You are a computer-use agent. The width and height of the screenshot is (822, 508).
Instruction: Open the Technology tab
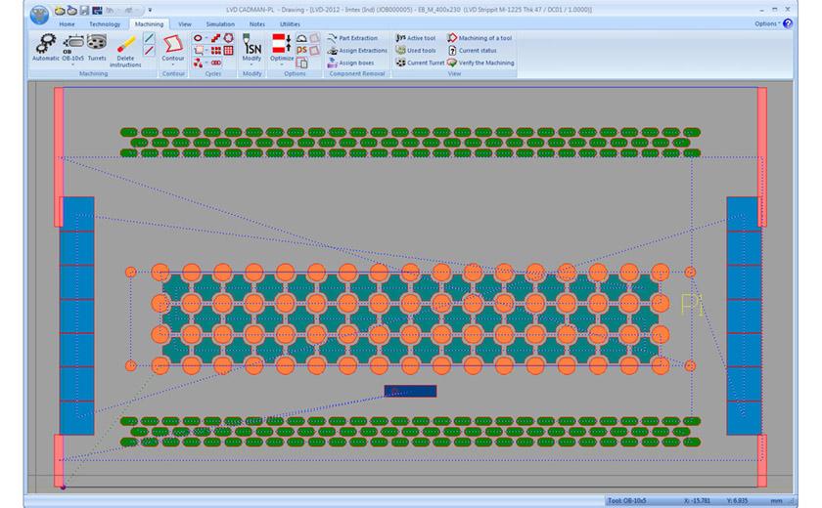(105, 23)
